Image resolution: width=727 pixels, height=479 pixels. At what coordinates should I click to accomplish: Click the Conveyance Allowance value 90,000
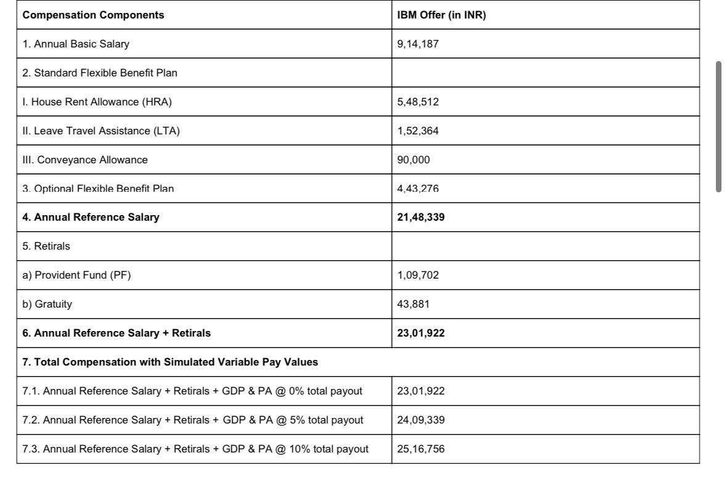414,160
